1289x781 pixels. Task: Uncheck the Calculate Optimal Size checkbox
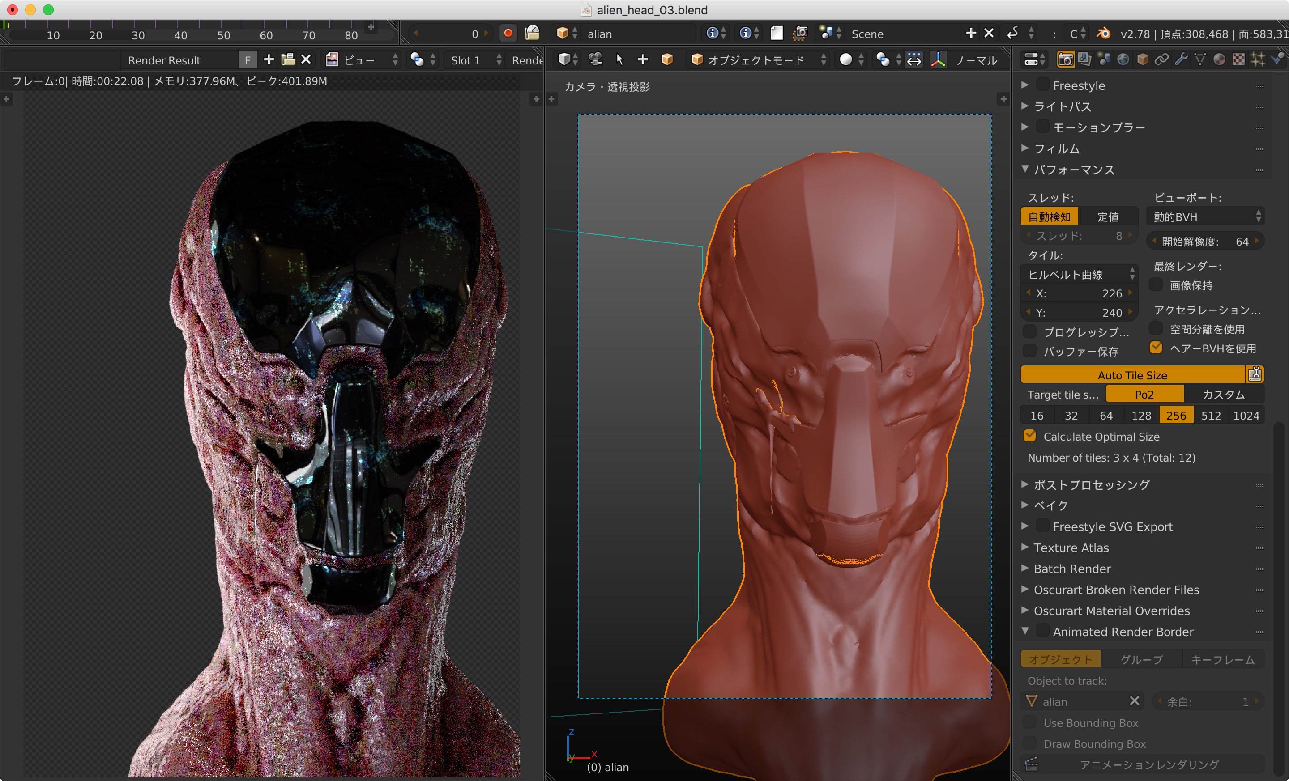[1029, 436]
